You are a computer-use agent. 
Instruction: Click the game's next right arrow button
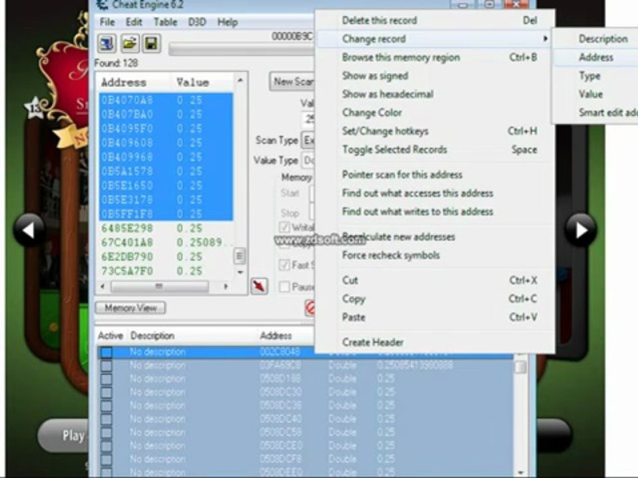(x=581, y=230)
